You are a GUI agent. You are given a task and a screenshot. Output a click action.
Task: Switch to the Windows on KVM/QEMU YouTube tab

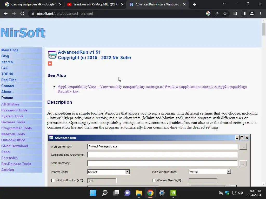point(95,4)
